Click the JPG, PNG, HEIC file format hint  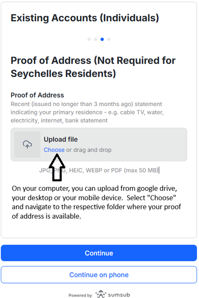point(99,170)
